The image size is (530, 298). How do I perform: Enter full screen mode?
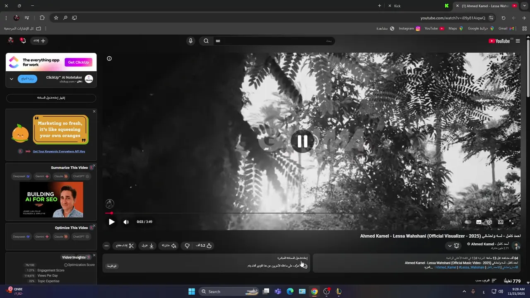(x=511, y=222)
